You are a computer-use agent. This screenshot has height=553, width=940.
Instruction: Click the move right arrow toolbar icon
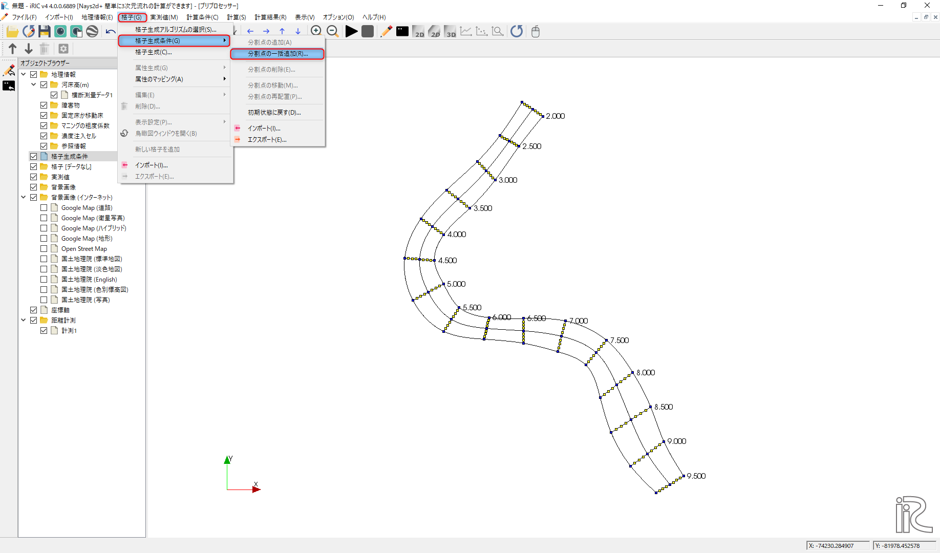tap(266, 32)
